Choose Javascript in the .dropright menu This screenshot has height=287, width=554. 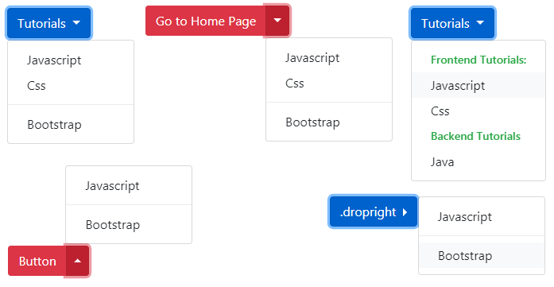pyautogui.click(x=482, y=217)
